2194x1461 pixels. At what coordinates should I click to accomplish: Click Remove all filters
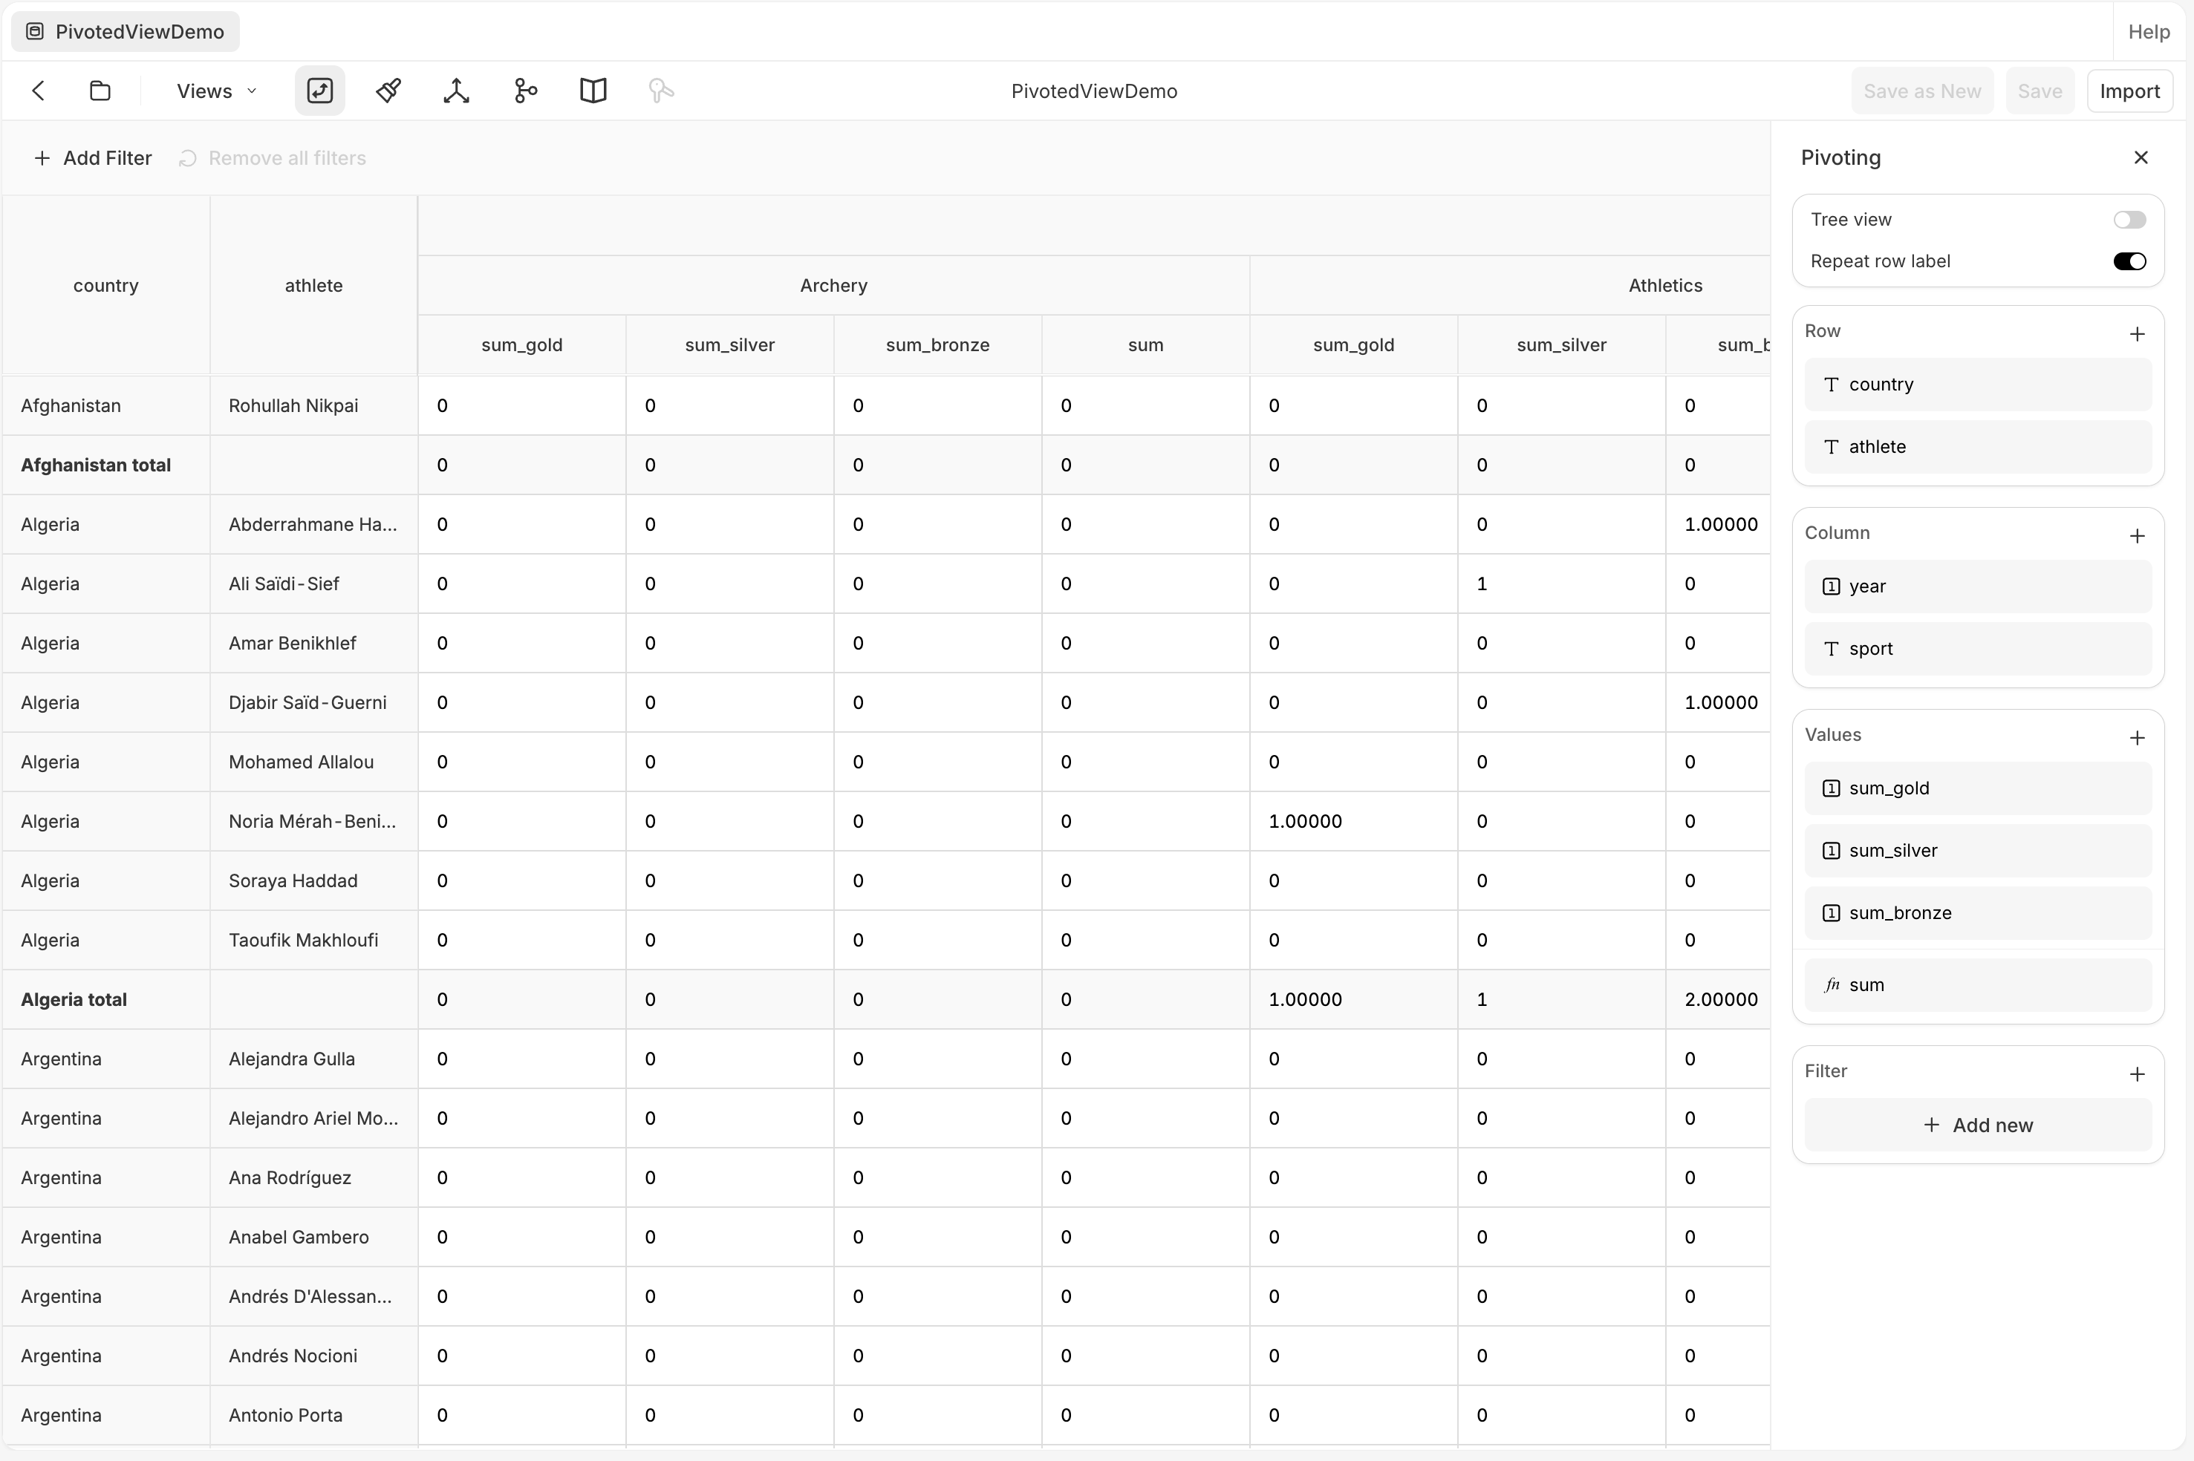coord(272,158)
